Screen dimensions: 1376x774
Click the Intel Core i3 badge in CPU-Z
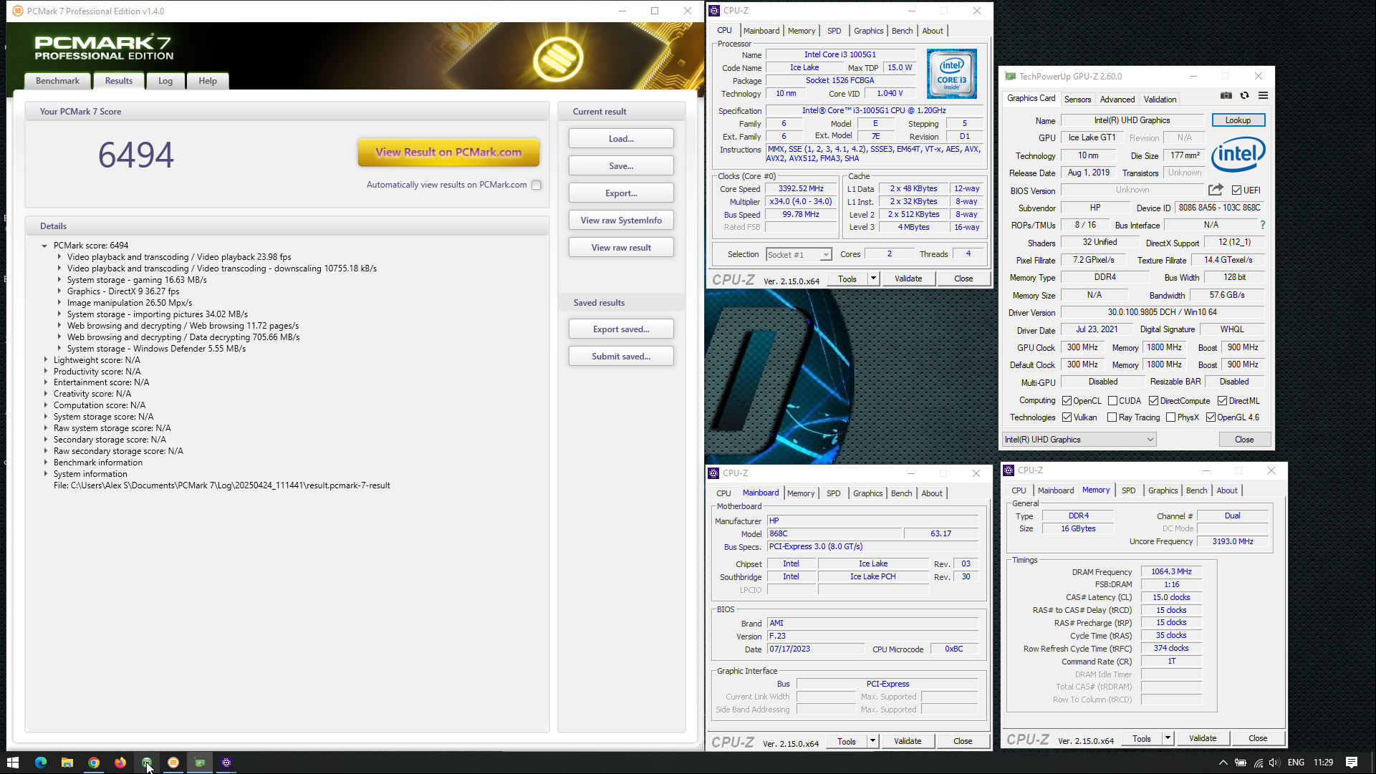(951, 74)
